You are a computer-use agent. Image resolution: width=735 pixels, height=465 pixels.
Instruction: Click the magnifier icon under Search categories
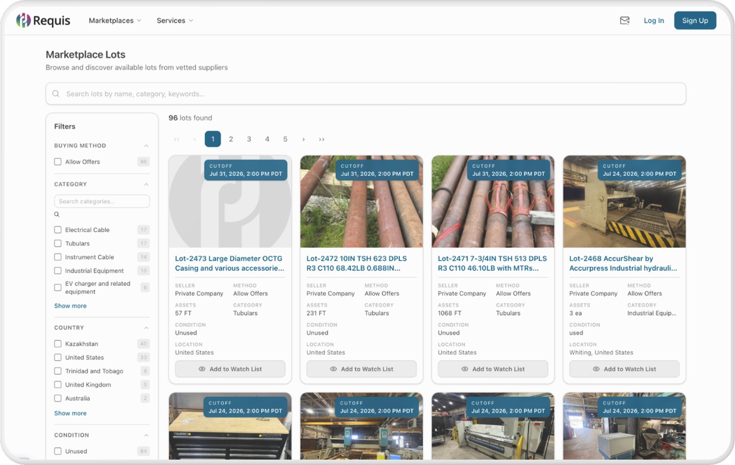click(57, 214)
